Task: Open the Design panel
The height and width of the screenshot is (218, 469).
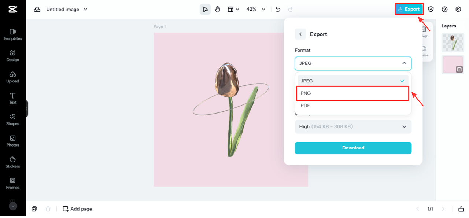Action: coord(13,56)
